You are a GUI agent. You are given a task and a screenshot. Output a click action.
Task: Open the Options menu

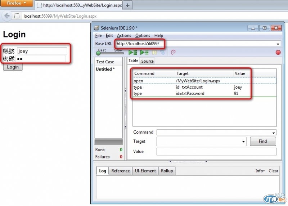(x=143, y=35)
